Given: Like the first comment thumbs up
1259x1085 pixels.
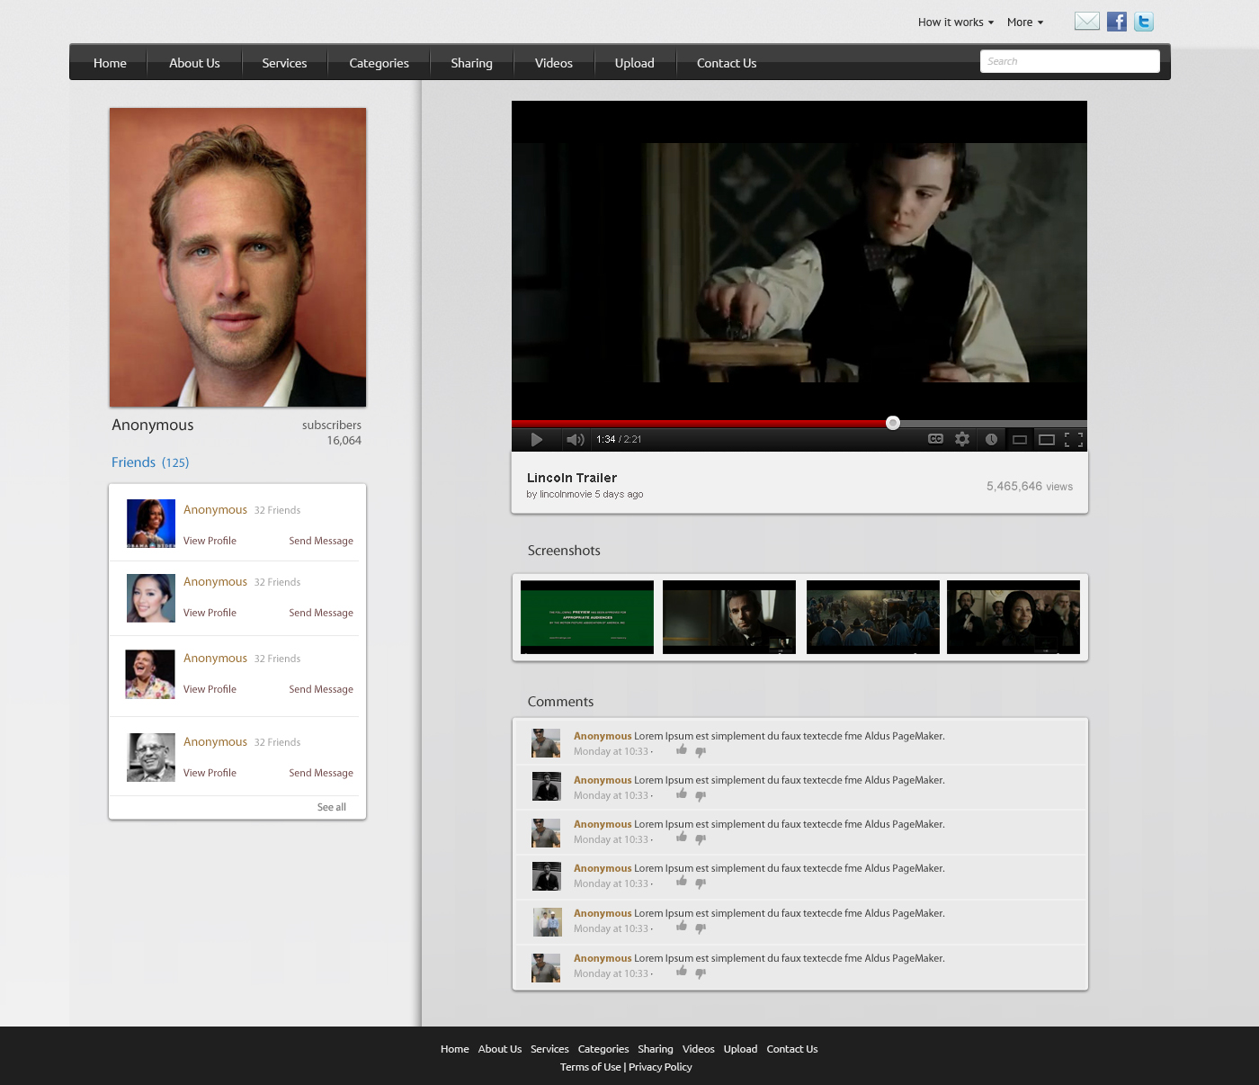Looking at the screenshot, I should (682, 749).
